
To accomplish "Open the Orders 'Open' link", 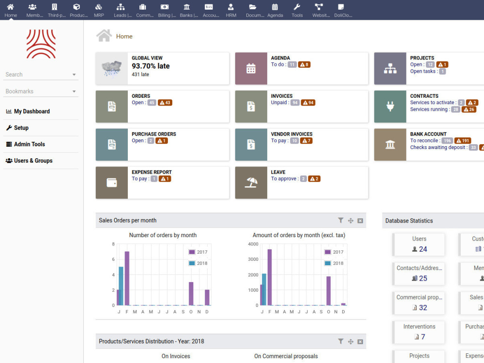I will click(139, 103).
